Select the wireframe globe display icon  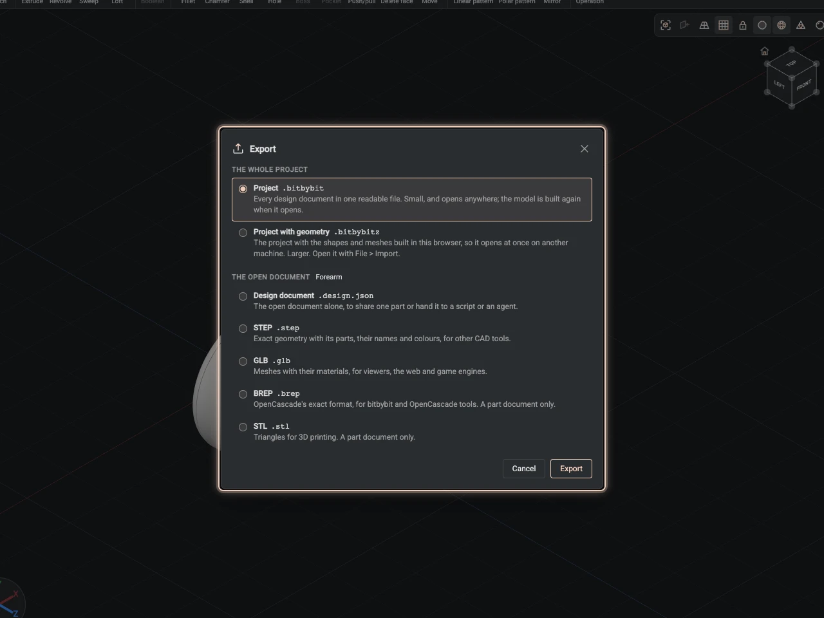(x=782, y=25)
